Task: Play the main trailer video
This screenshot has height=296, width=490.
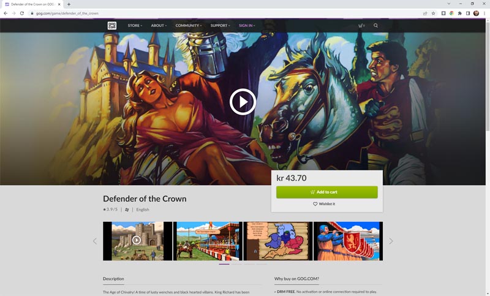Action: click(x=243, y=102)
